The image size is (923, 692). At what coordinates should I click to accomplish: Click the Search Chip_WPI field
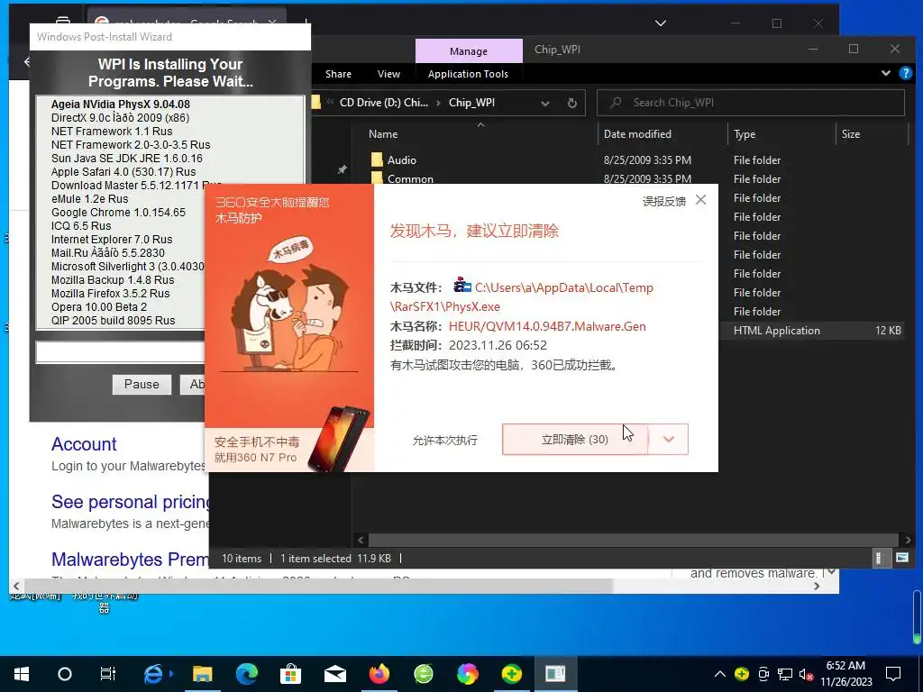(751, 103)
